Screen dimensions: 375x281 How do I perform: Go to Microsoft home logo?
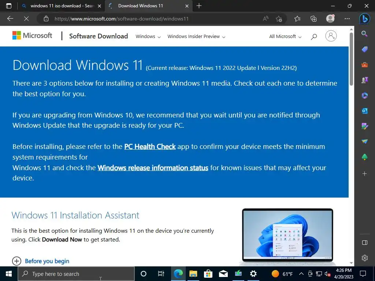[32, 35]
